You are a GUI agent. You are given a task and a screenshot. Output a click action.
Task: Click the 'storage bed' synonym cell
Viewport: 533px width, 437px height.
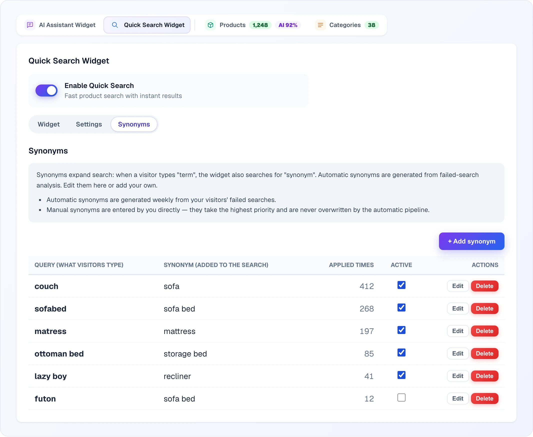coord(185,354)
